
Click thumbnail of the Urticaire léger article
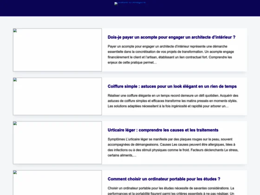pos(58,143)
